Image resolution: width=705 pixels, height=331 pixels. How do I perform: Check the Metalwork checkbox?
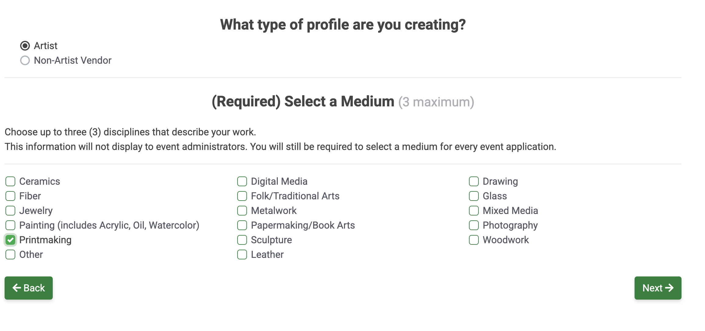[x=242, y=210]
